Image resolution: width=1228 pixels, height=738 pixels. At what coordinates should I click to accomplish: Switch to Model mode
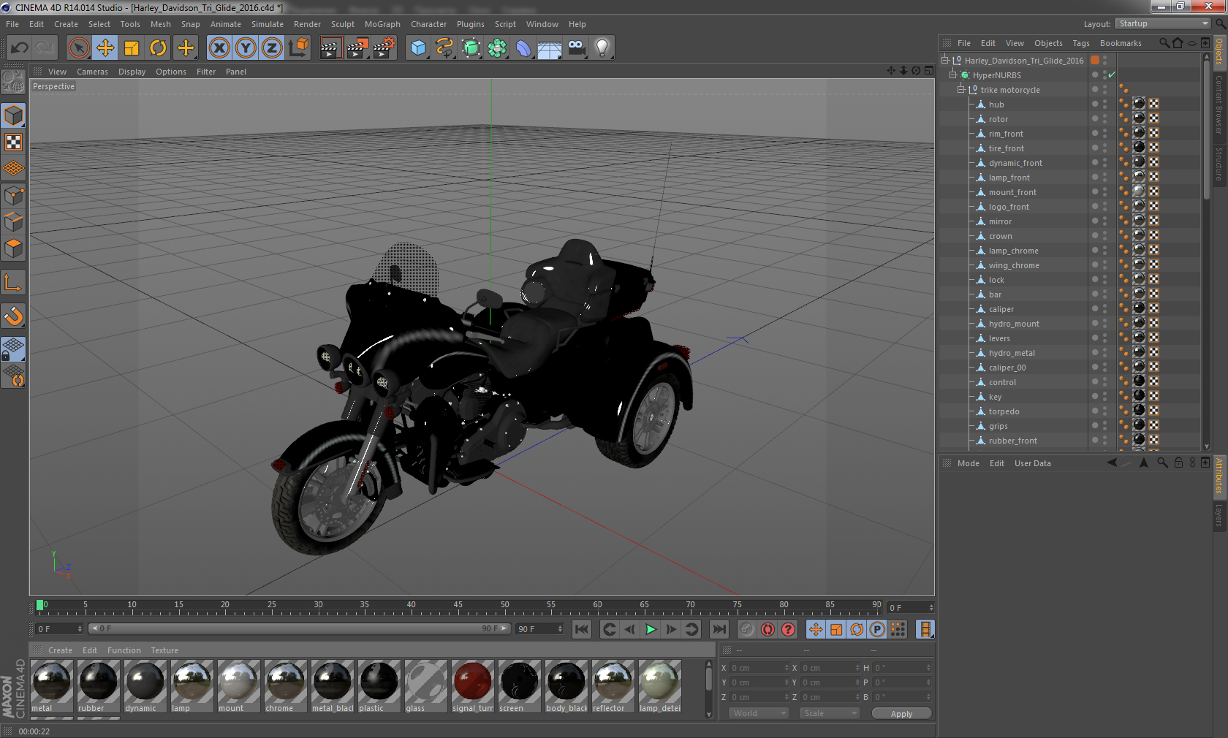[13, 115]
